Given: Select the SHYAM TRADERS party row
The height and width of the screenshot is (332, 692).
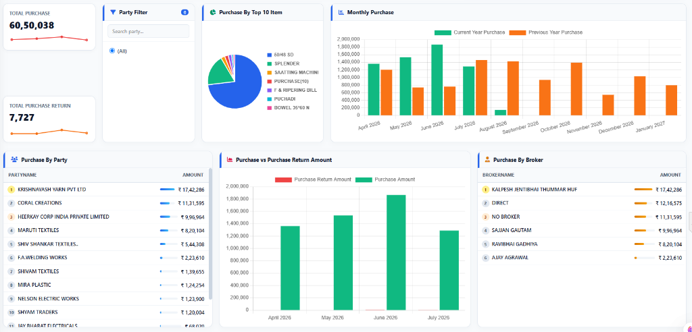Looking at the screenshot, I should click(106, 312).
